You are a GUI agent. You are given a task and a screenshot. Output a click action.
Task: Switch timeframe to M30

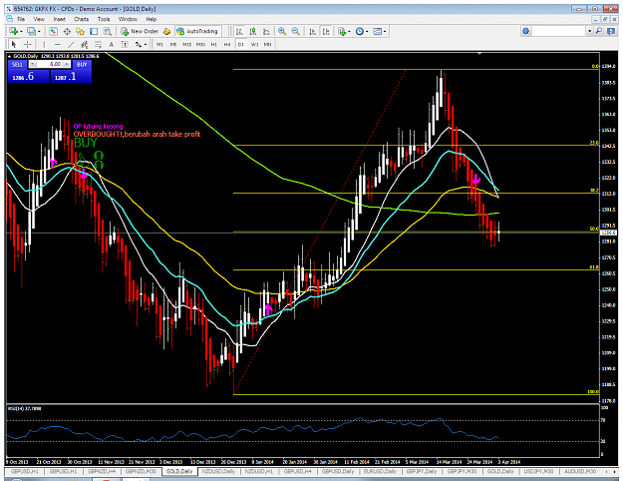[x=200, y=45]
